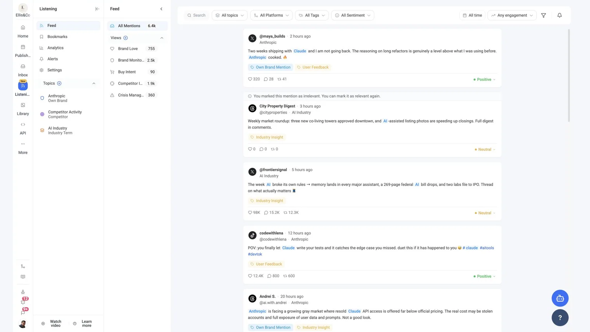This screenshot has height=332, width=590.
Task: Click the Search input field
Action: 197,15
